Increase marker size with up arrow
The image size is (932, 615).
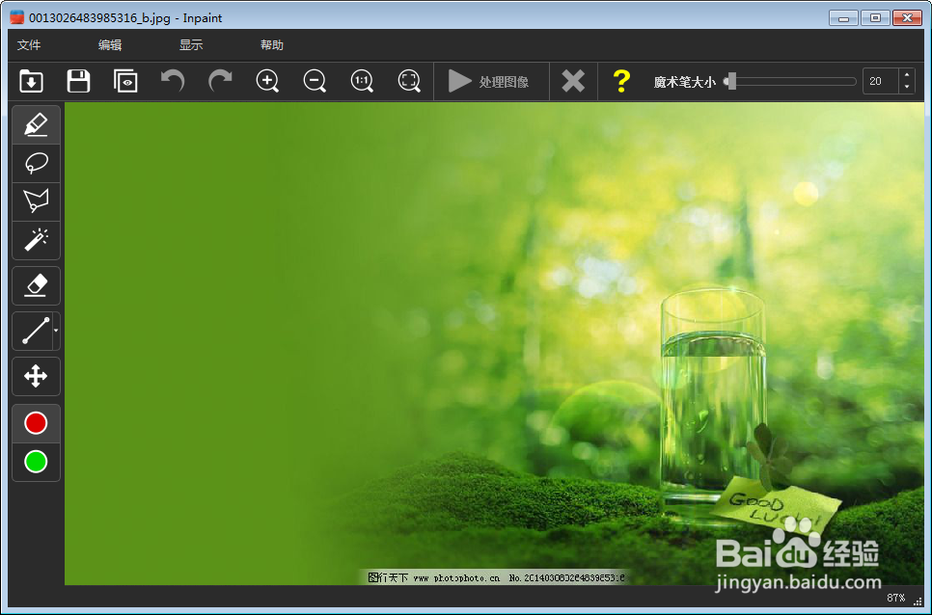[x=907, y=75]
